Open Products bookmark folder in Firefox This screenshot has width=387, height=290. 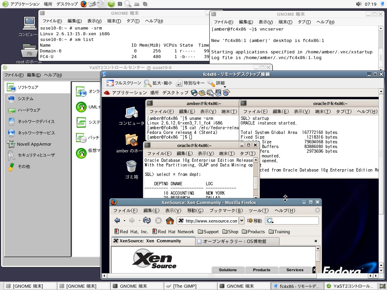pyautogui.click(x=253, y=232)
